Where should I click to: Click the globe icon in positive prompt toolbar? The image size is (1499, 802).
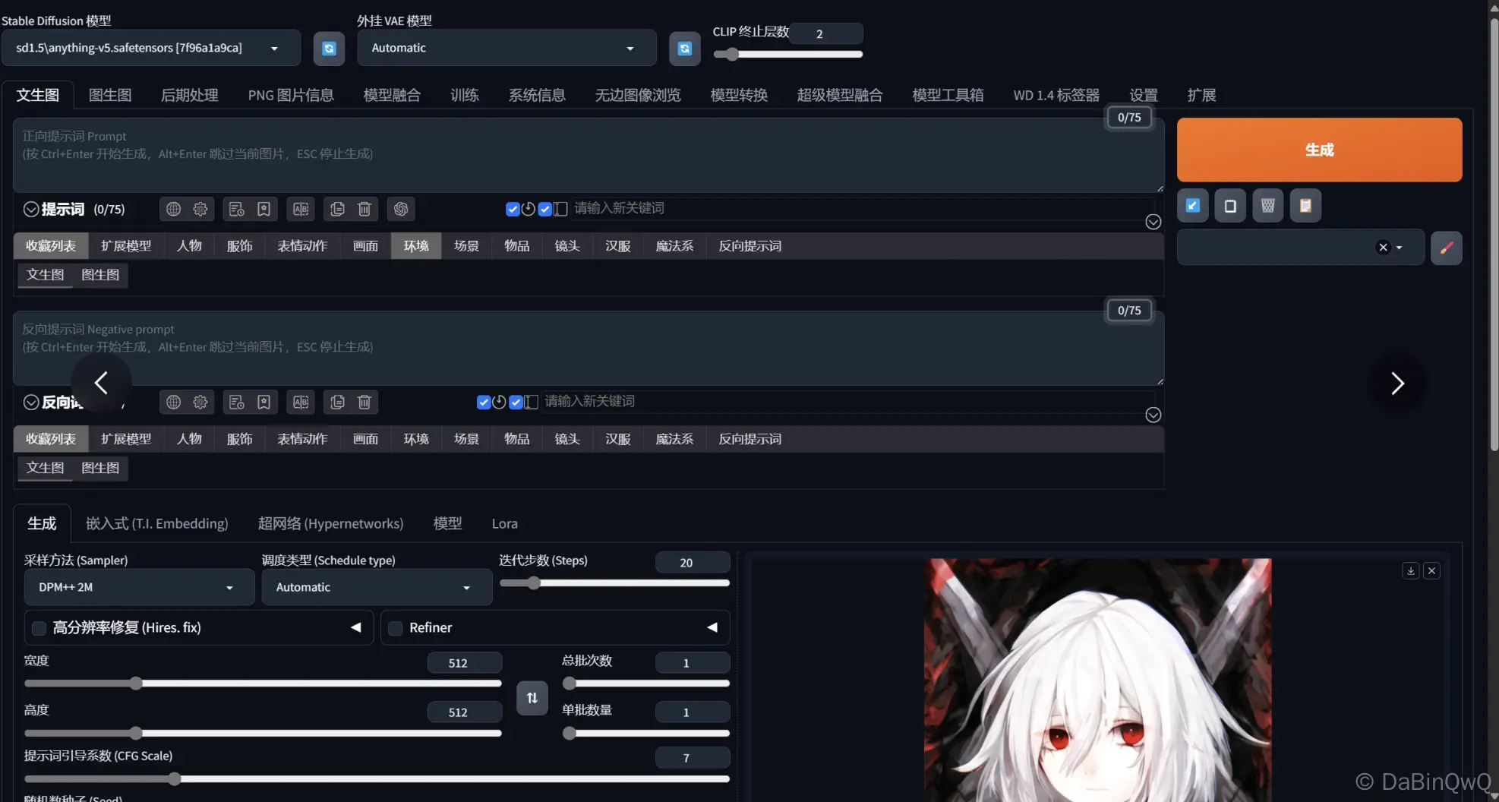click(x=174, y=209)
